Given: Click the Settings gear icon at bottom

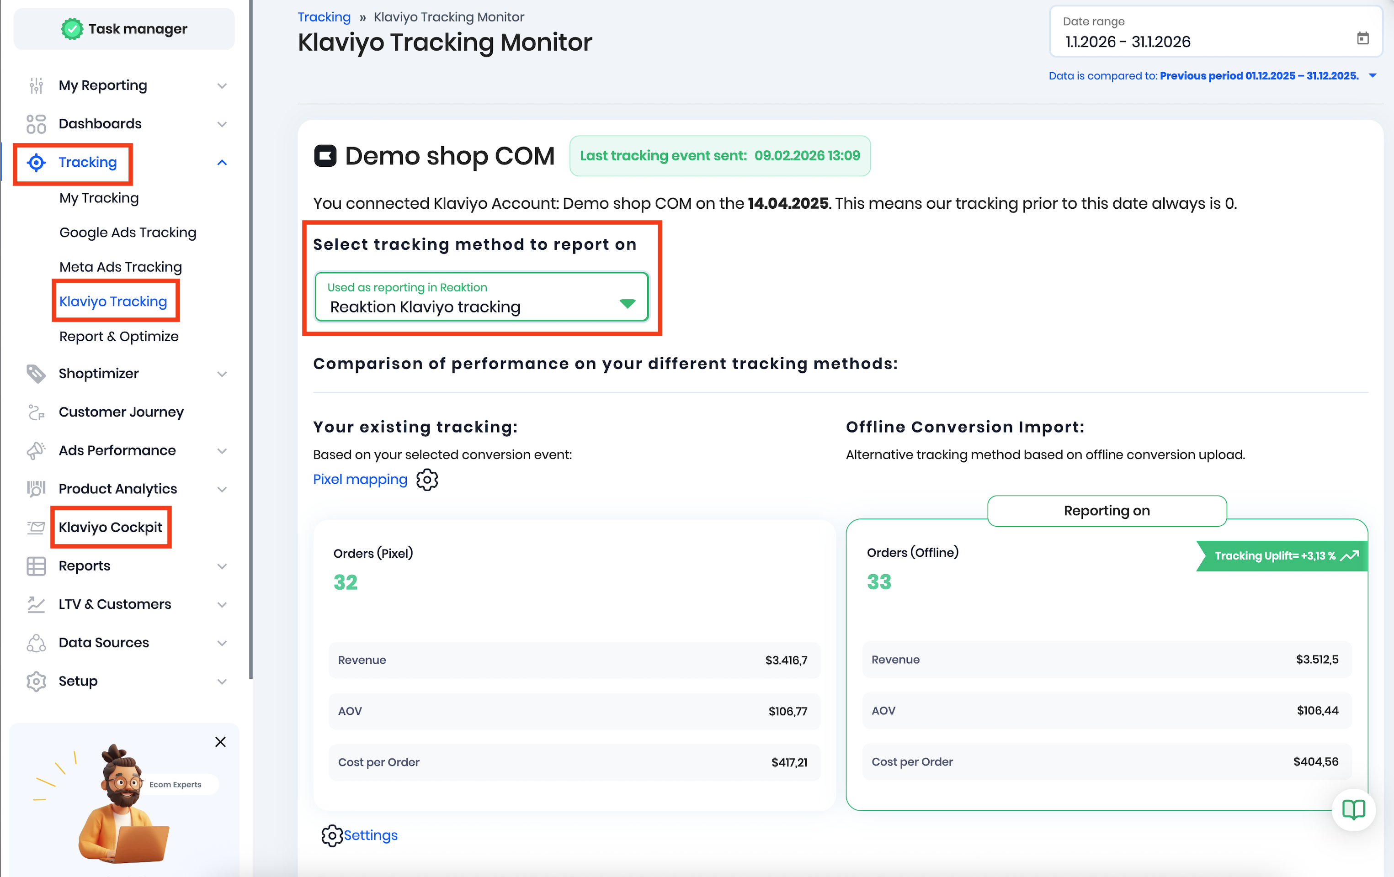Looking at the screenshot, I should tap(332, 835).
